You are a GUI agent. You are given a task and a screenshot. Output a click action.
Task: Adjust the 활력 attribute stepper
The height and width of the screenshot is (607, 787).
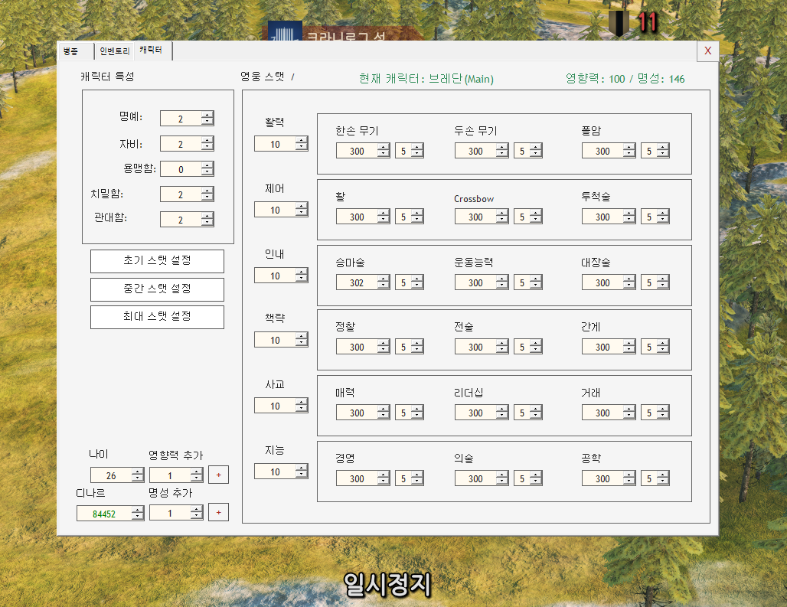coord(301,143)
